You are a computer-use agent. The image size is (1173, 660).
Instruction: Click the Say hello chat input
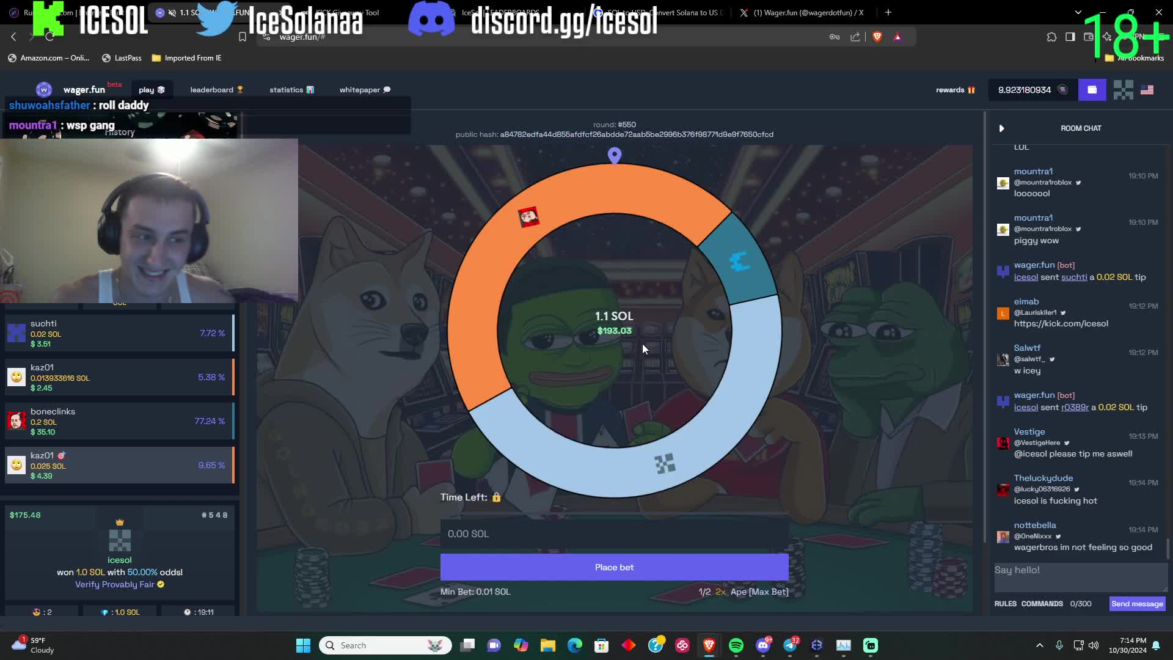tap(1080, 577)
